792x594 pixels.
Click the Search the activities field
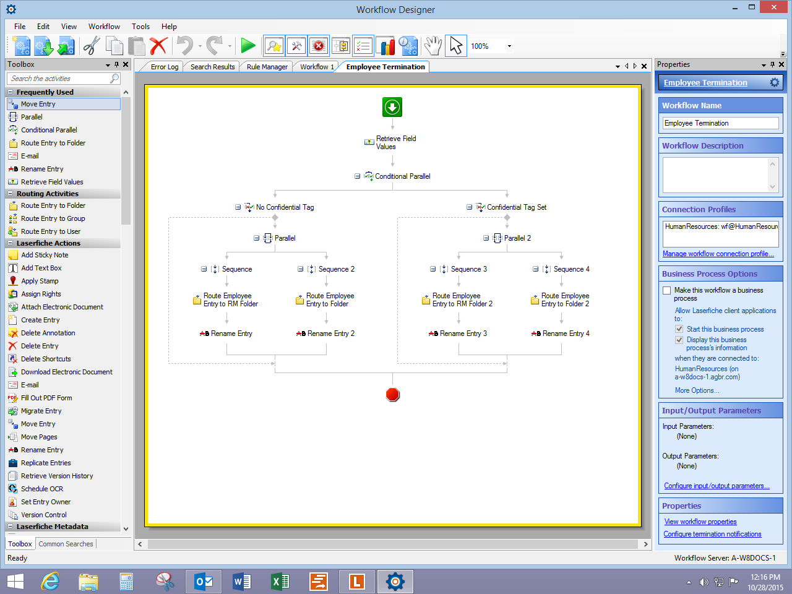tap(59, 79)
